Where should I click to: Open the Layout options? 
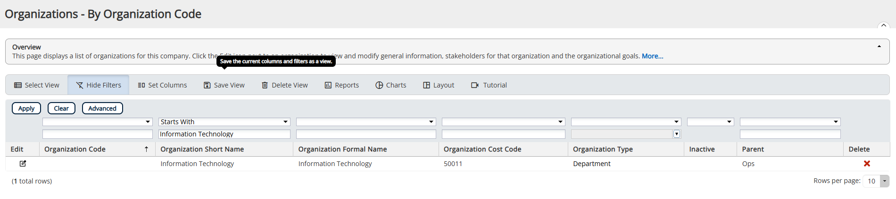tap(439, 85)
